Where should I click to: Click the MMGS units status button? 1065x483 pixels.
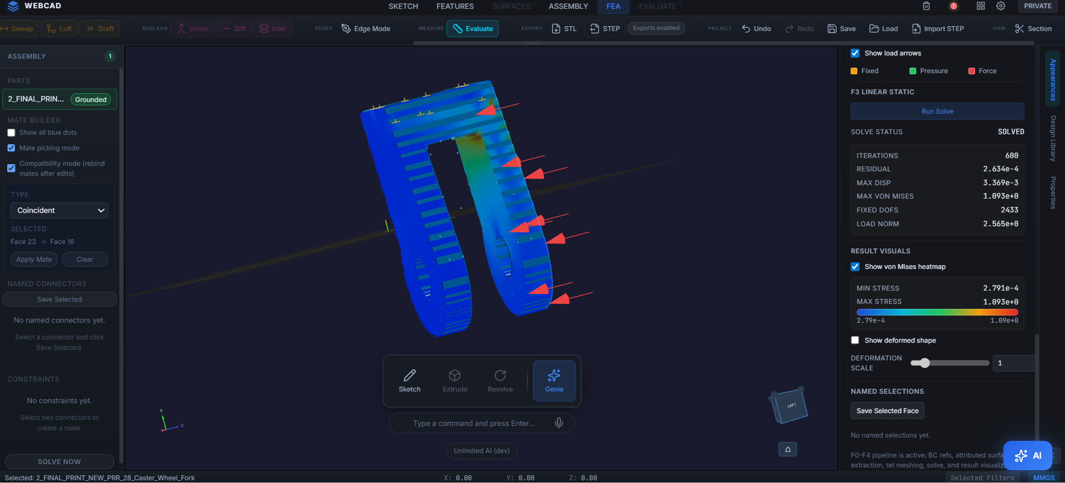tap(1044, 478)
